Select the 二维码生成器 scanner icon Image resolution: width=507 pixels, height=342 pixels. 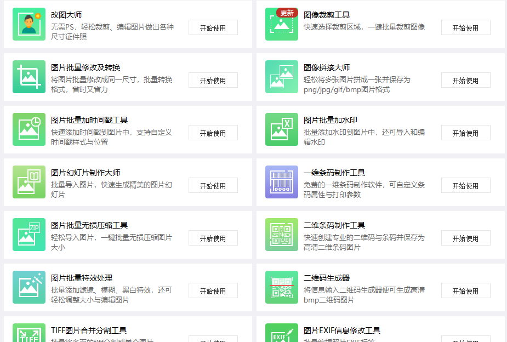point(282,287)
